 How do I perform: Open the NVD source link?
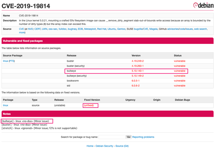pos(30,29)
